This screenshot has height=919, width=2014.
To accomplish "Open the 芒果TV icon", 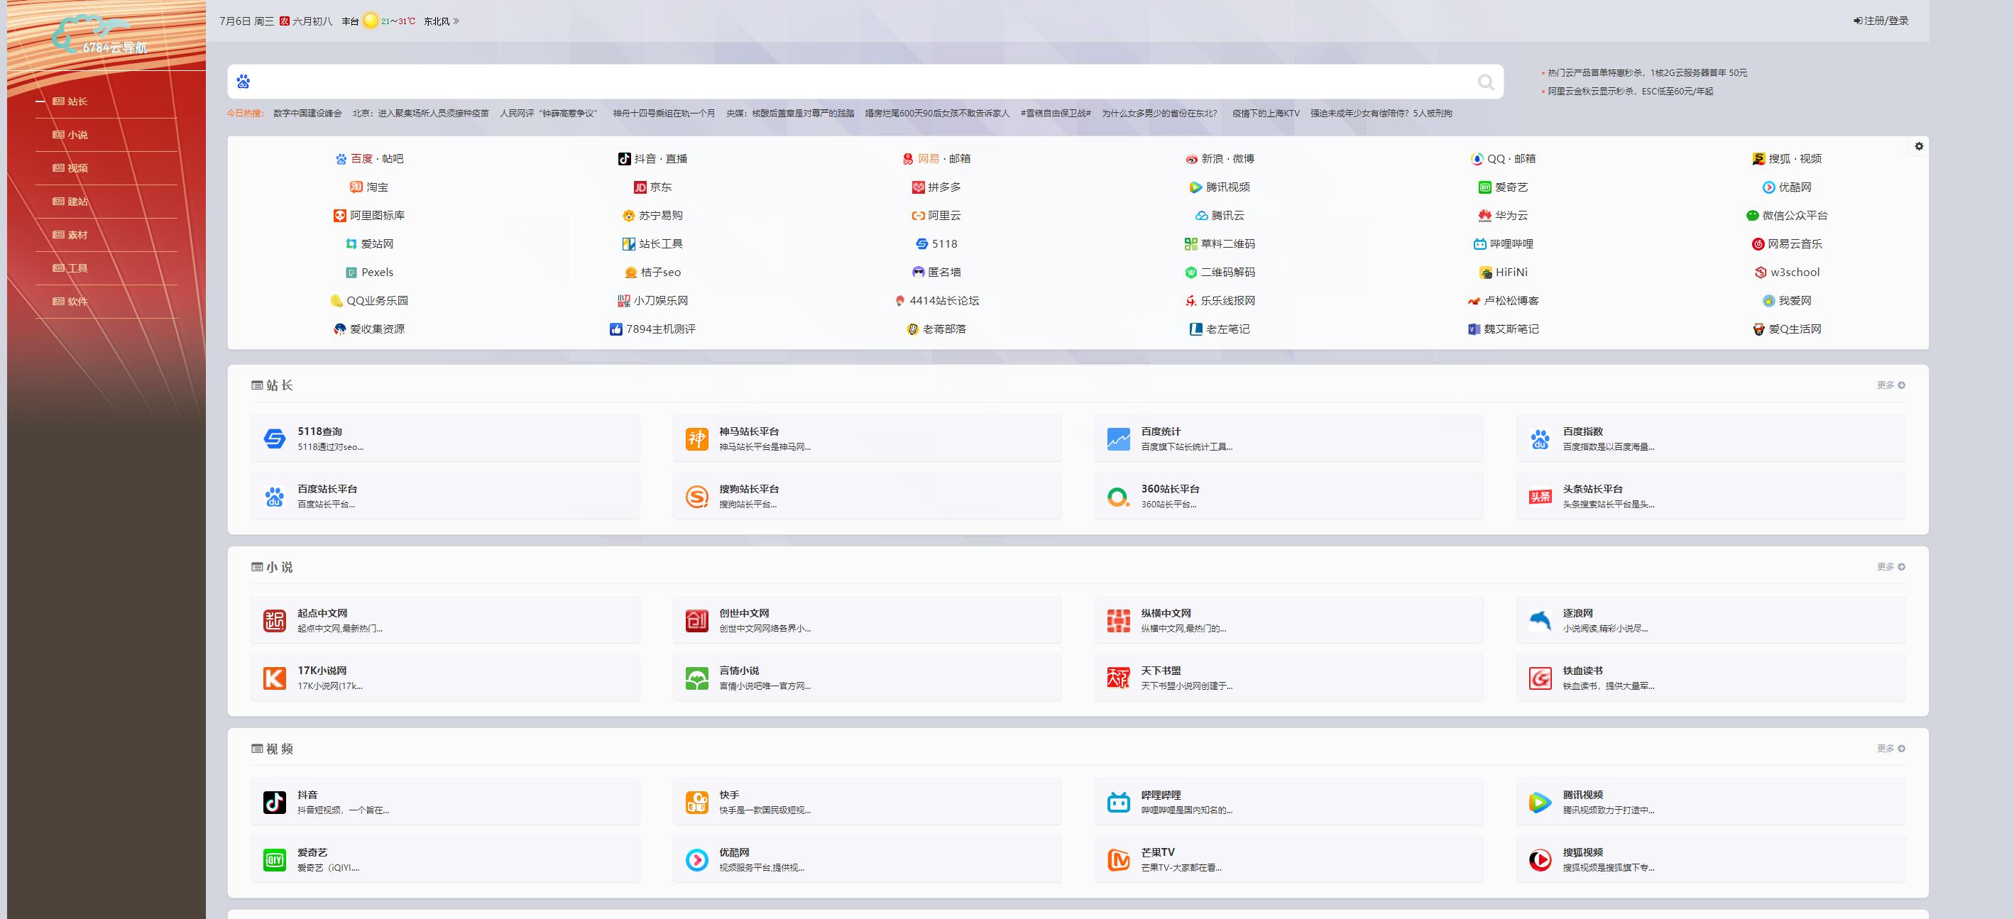I will click(x=1119, y=860).
